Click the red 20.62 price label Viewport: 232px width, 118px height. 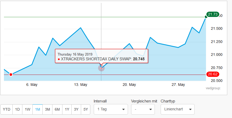click(213, 75)
